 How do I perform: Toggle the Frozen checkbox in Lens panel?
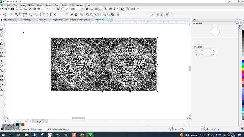click(x=193, y=41)
